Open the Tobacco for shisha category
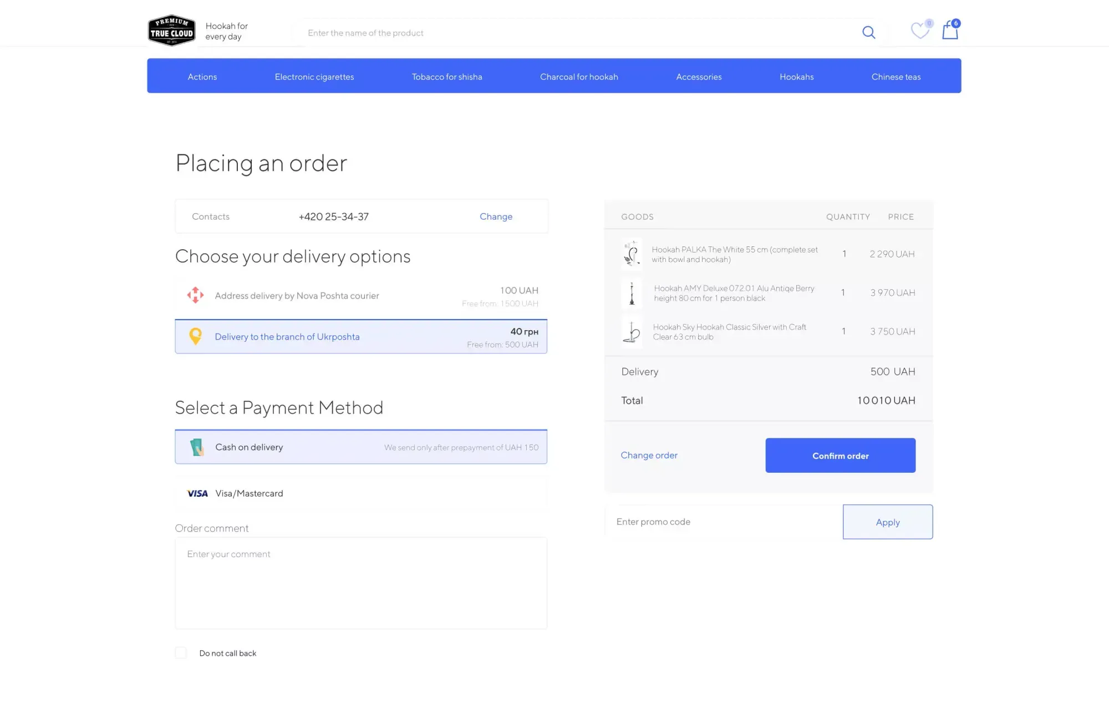1109x702 pixels. (x=447, y=77)
